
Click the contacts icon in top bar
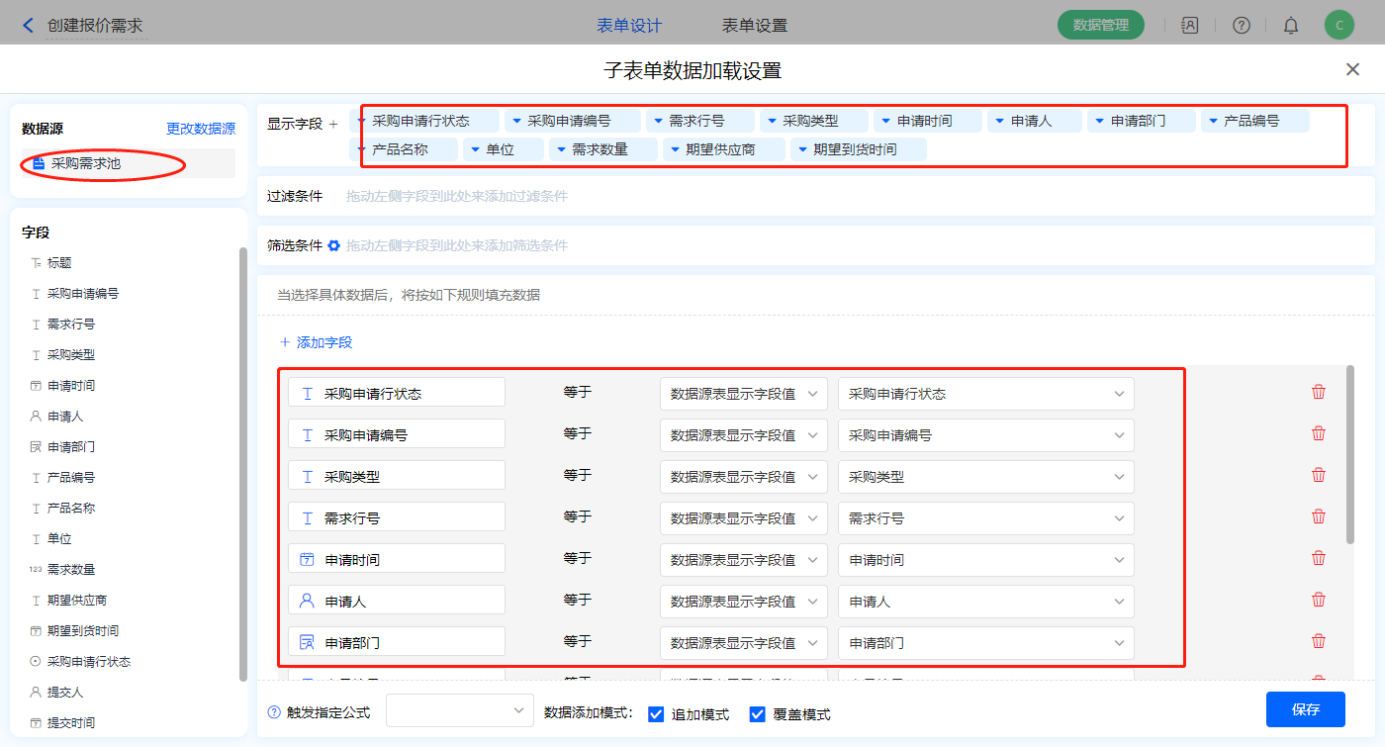pos(1190,26)
